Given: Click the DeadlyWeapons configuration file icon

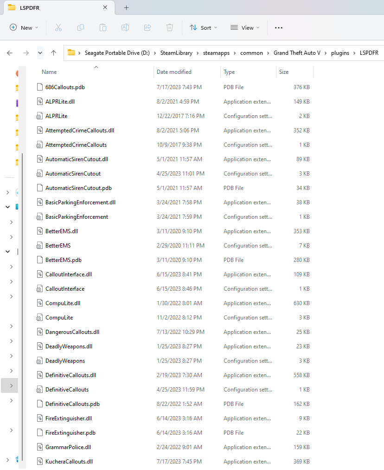Looking at the screenshot, I should pos(39,360).
